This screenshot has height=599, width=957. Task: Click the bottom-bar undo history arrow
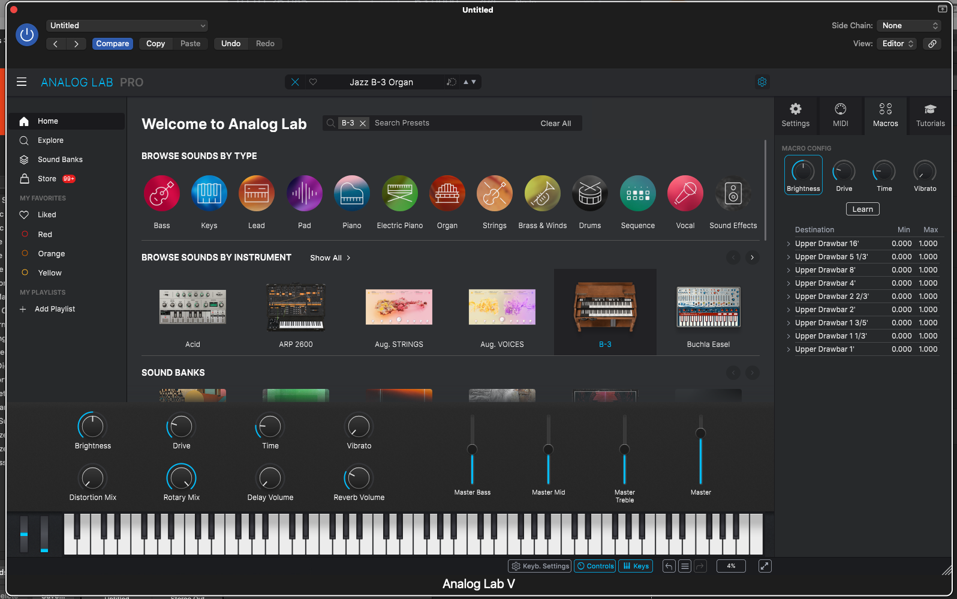(x=669, y=566)
